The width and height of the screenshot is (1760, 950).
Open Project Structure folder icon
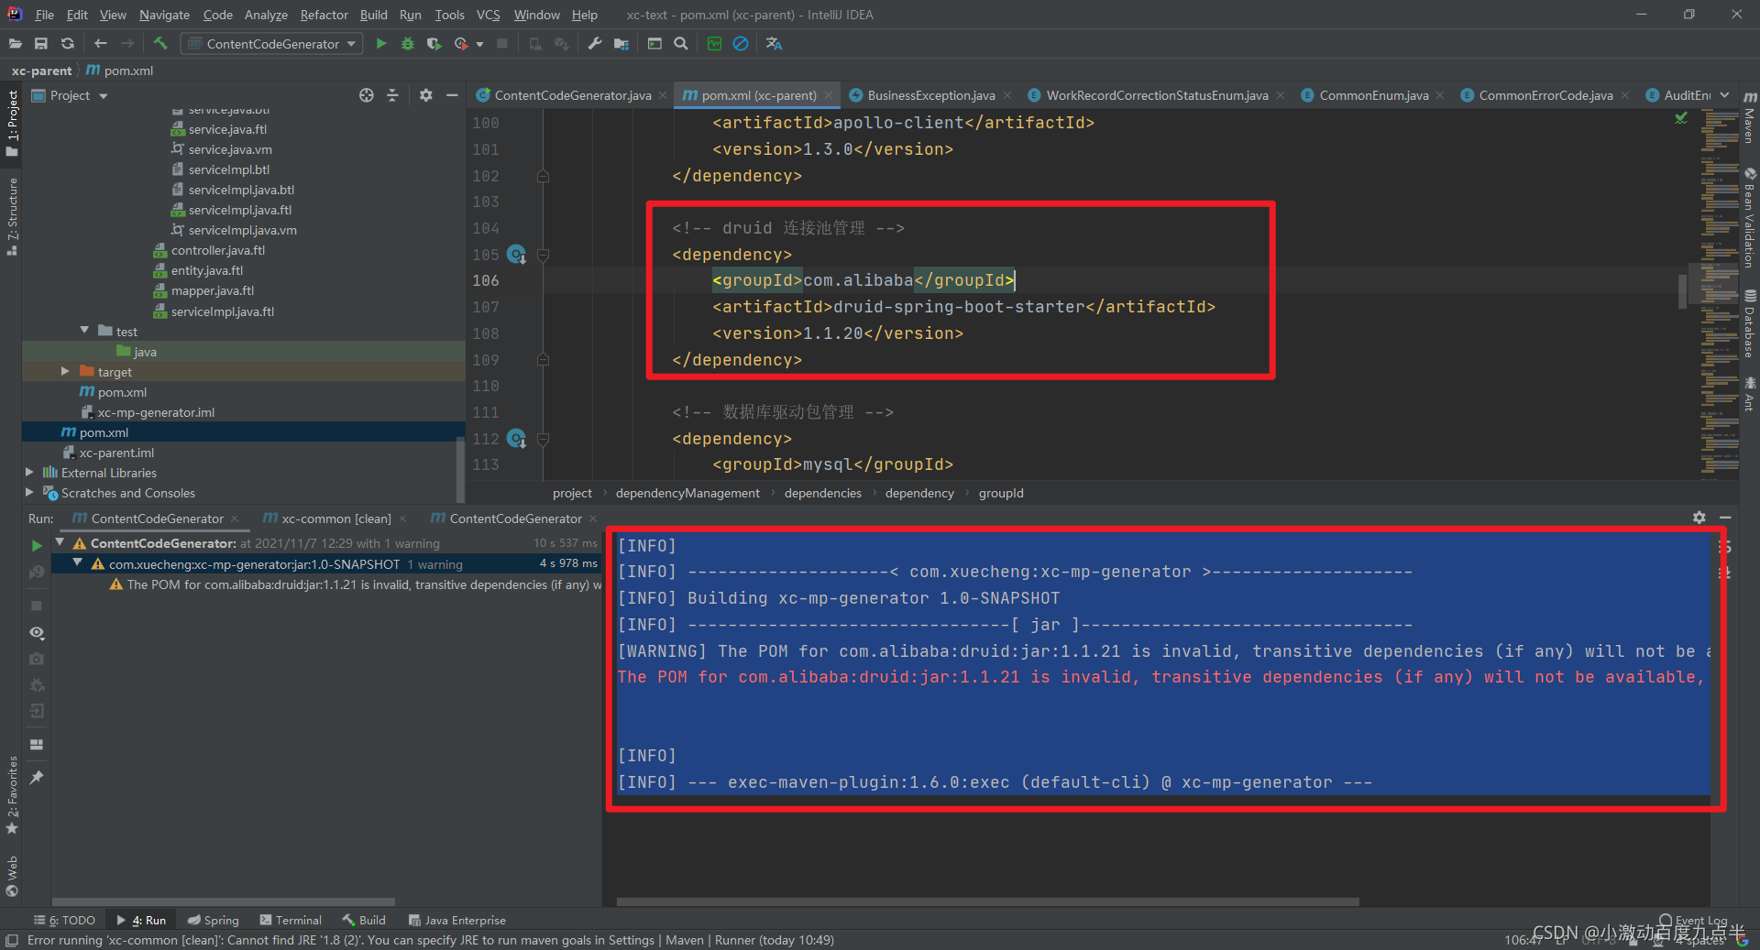coord(621,43)
